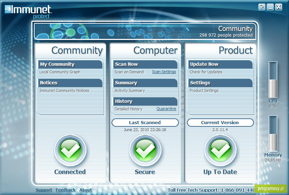Image resolution: width=289 pixels, height=195 pixels.
Task: Click the scan date 'June 23, 2010 22:26:18'
Action: coord(145,130)
